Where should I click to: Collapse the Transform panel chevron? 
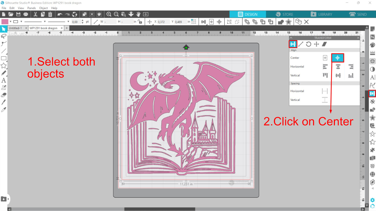[291, 38]
